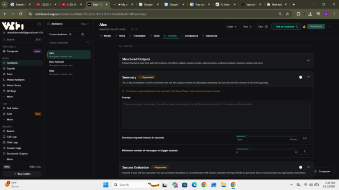Image resolution: width=339 pixels, height=190 pixels.
Task: Open Microsoft Edge from the taskbar
Action: coord(194,185)
